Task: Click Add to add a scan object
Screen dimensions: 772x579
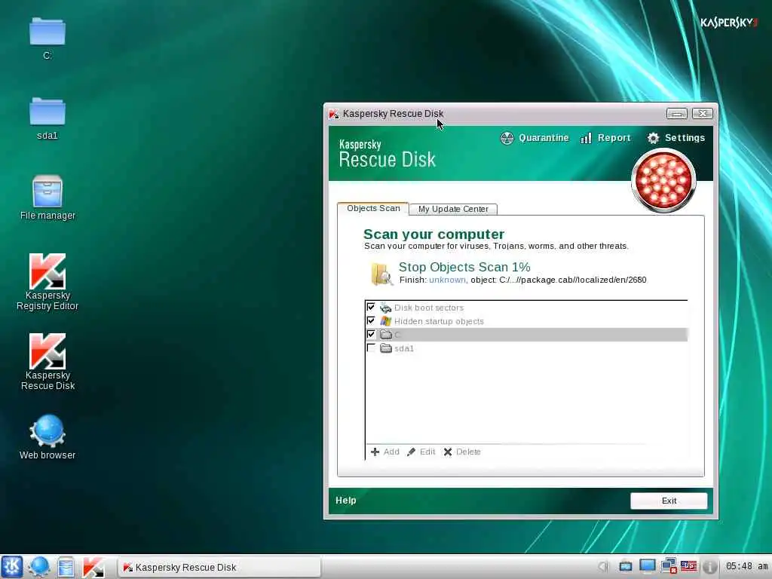Action: coord(385,452)
